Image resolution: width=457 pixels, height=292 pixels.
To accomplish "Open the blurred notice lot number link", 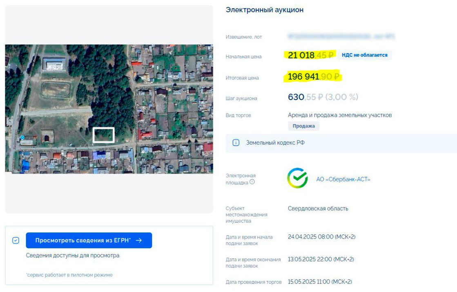I will pos(341,37).
